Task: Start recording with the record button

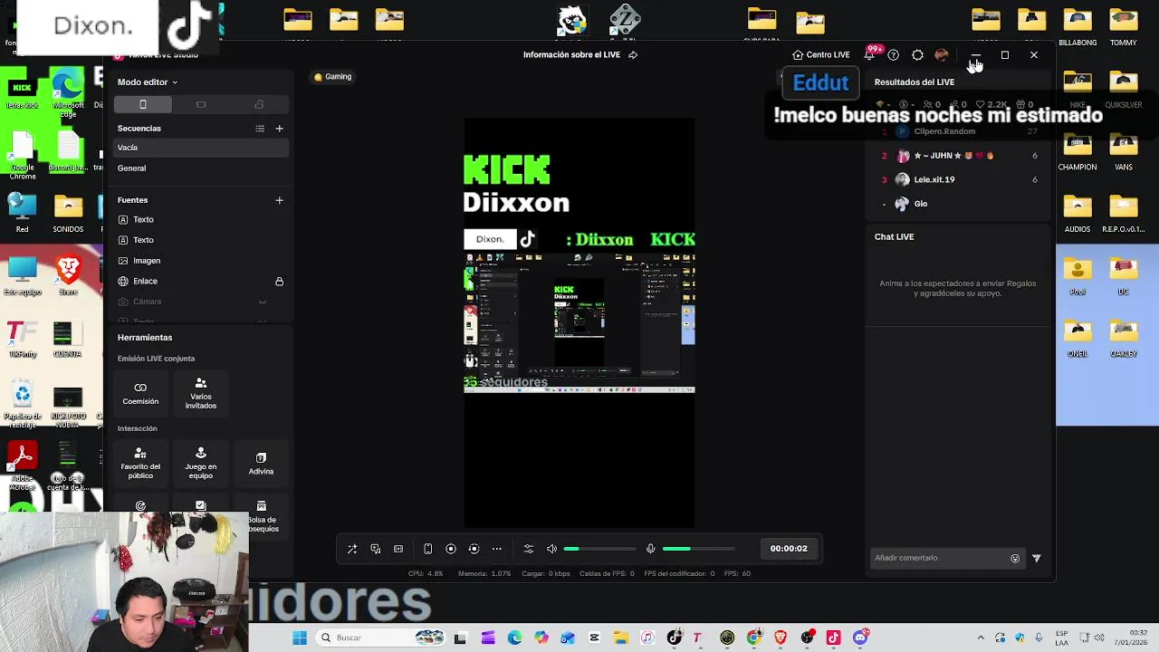Action: pos(451,549)
